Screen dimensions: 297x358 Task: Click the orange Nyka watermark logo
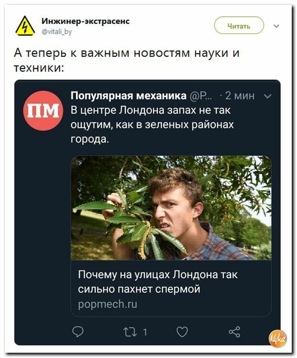(x=278, y=338)
